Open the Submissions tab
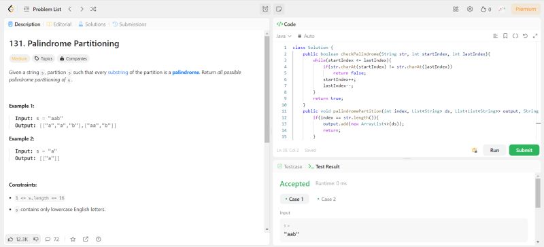The image size is (544, 247). (129, 24)
